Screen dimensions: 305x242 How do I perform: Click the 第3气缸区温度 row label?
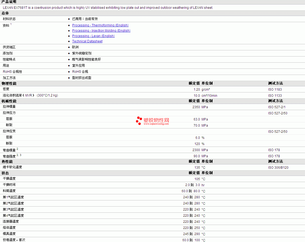click(13, 209)
